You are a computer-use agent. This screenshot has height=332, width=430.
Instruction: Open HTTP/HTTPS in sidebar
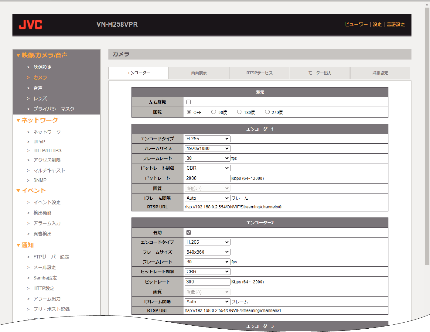pos(47,150)
